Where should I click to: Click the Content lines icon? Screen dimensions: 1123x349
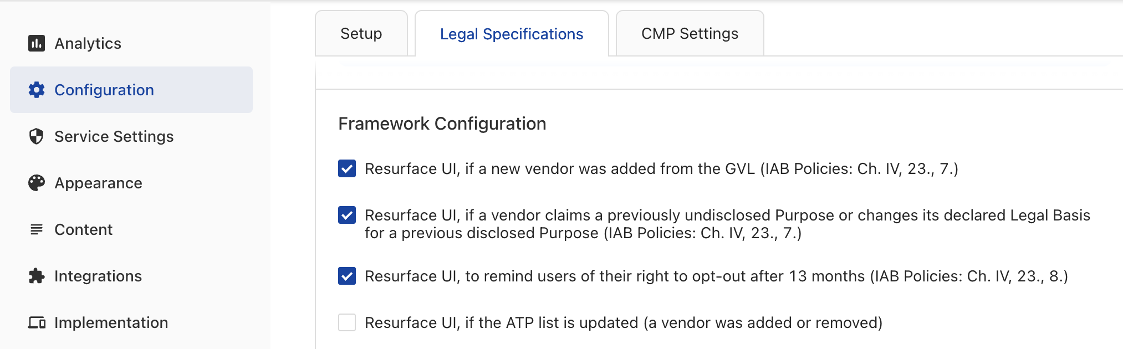(37, 229)
